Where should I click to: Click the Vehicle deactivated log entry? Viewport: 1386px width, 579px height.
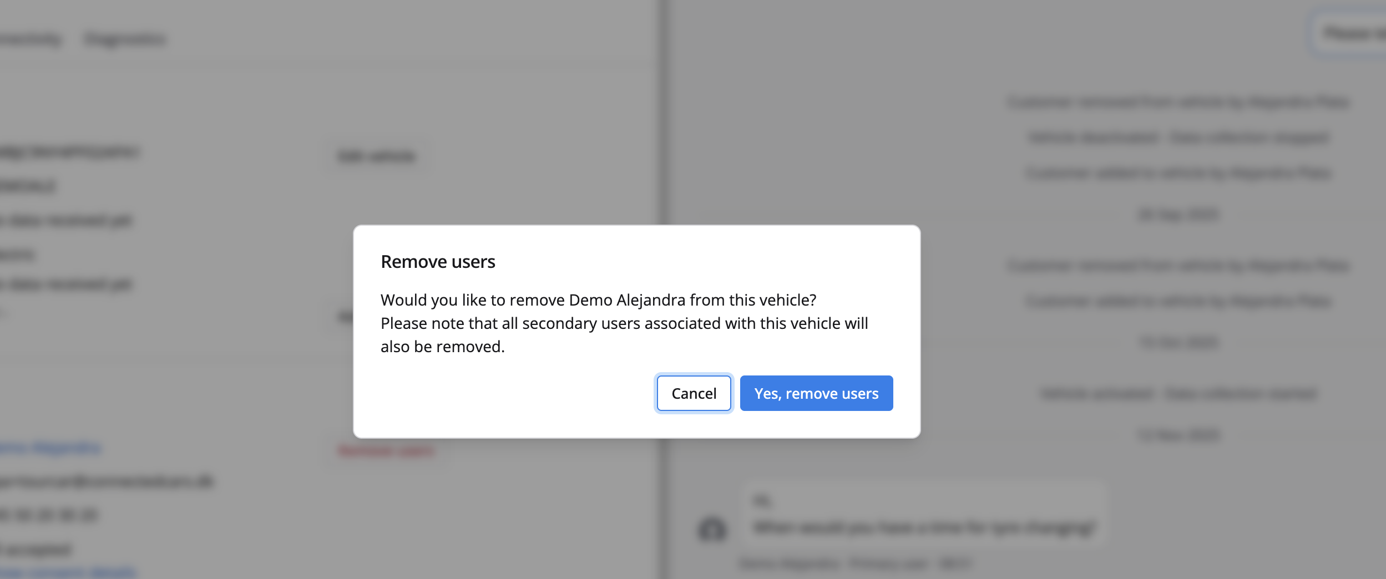point(1178,138)
